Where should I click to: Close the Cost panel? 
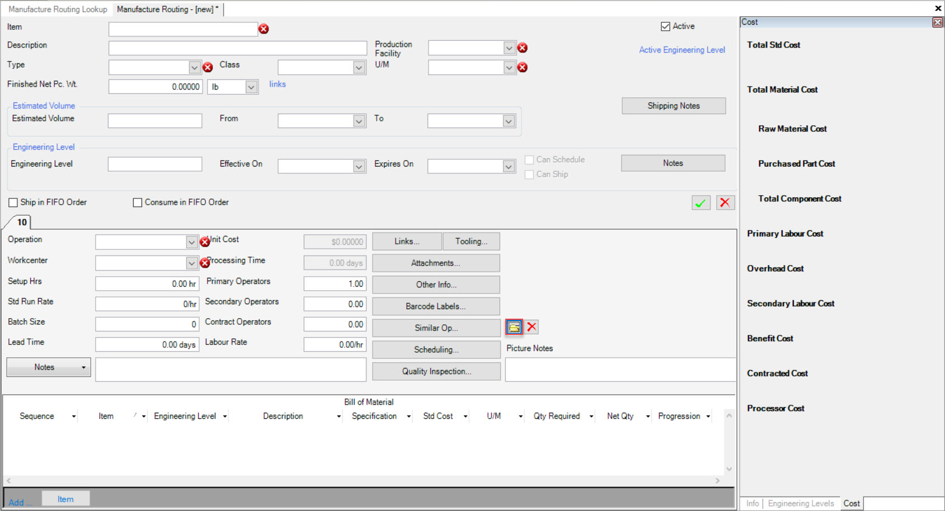[937, 22]
